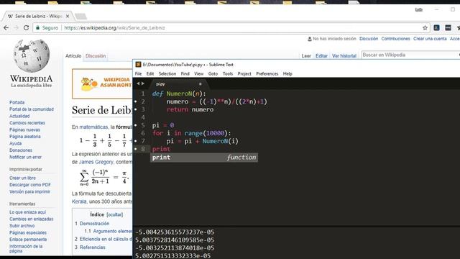Click the browser address bar URL
Screen dimensions: 460x259
coord(114,28)
